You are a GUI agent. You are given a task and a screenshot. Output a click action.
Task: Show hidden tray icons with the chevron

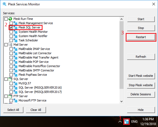120,122
